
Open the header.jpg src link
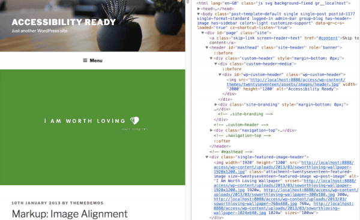[x=286, y=82]
